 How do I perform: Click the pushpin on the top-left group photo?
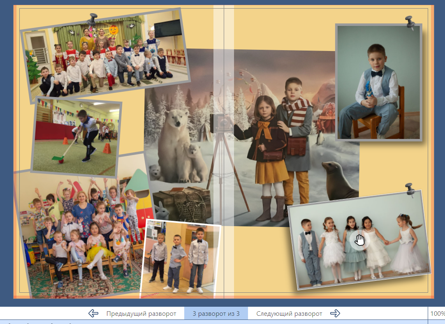(x=93, y=19)
